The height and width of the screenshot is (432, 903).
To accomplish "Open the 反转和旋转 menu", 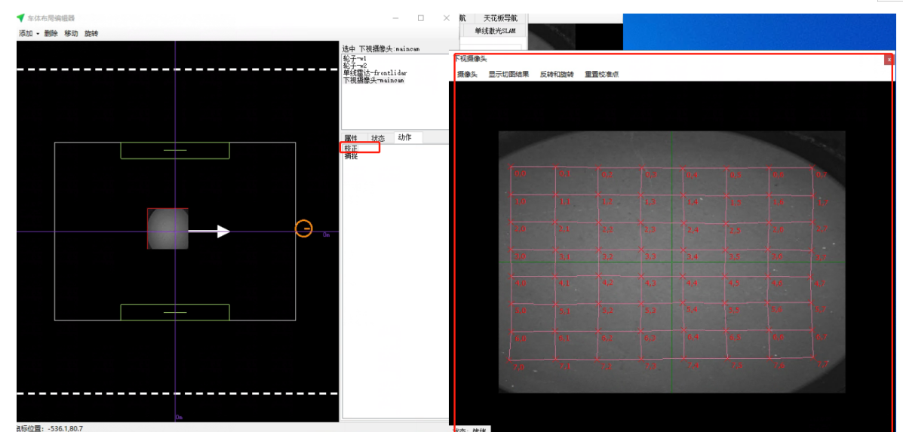I will pos(557,75).
